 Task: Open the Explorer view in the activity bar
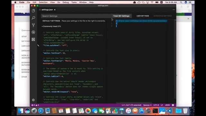(33, 11)
